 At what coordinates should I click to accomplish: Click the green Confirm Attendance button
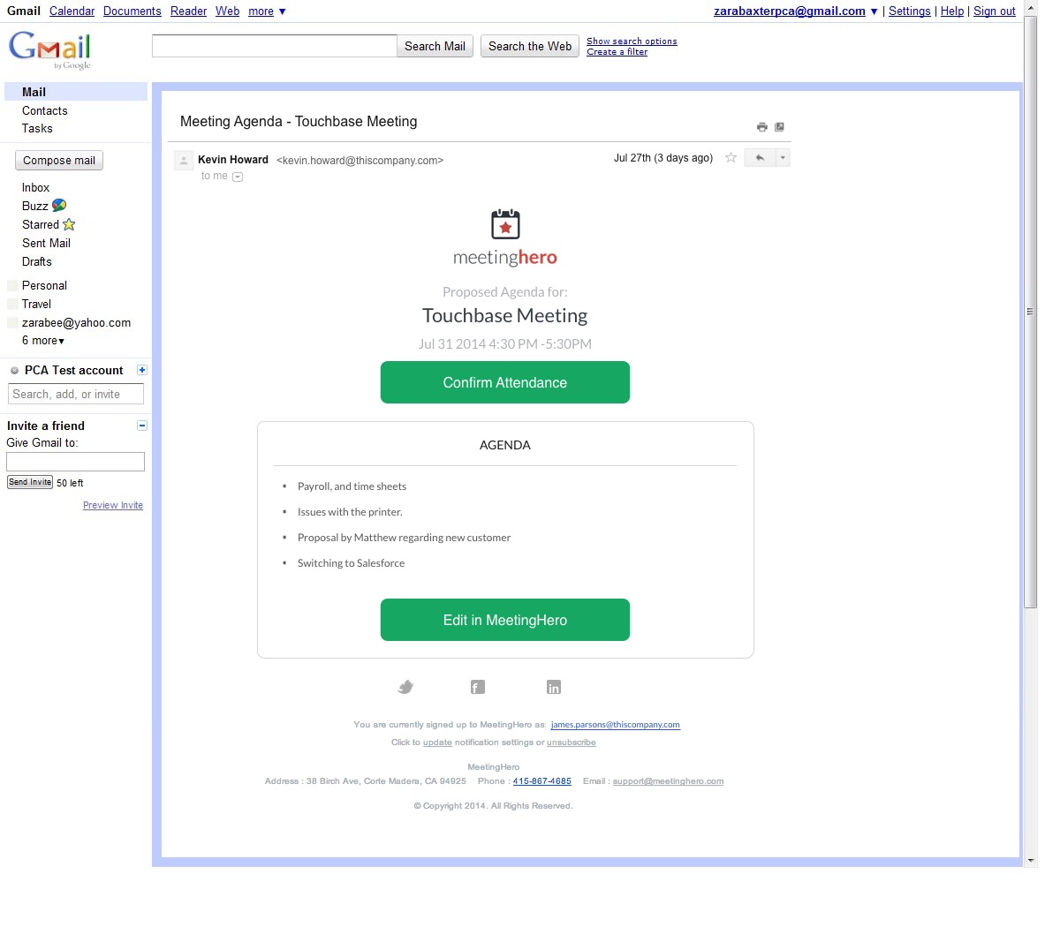click(505, 382)
